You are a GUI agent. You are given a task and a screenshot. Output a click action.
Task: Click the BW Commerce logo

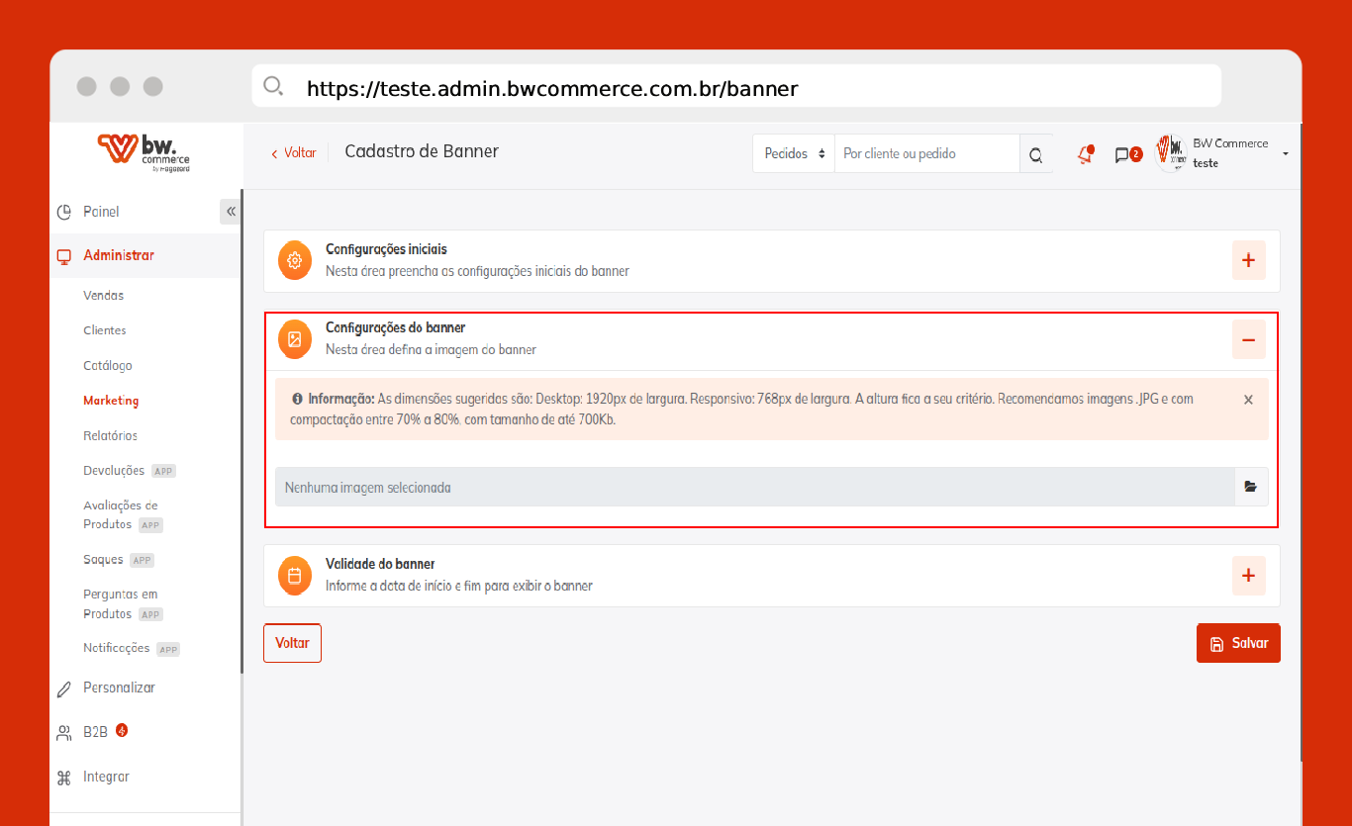(x=145, y=152)
